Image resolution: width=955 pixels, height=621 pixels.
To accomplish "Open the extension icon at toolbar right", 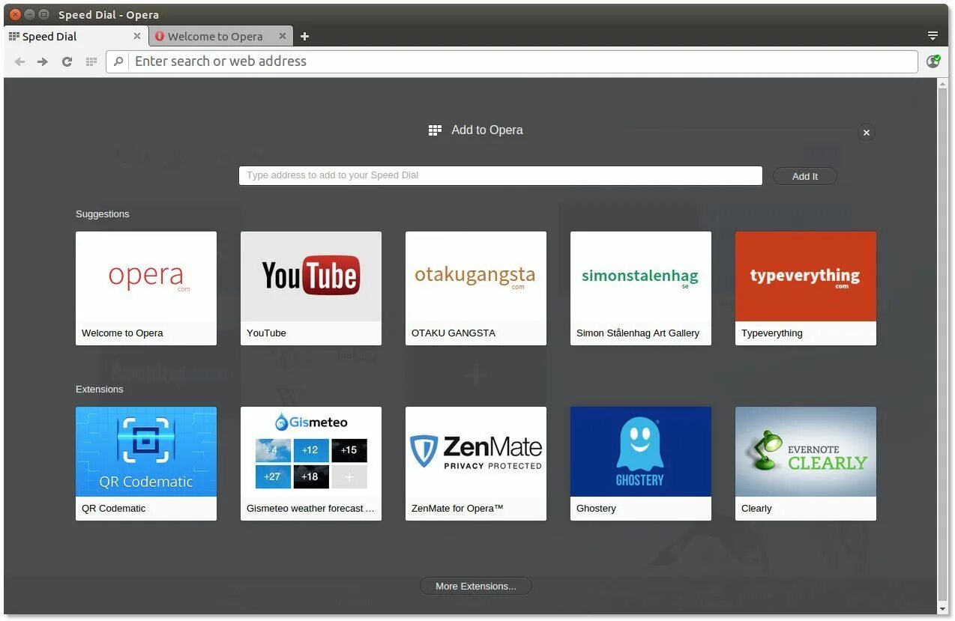I will (933, 61).
